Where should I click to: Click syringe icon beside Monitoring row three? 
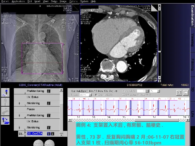tap(19, 103)
